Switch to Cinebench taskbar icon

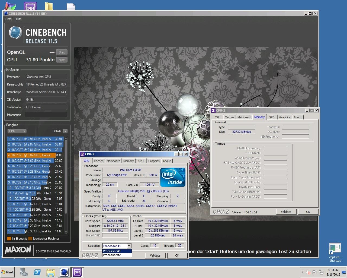[x=64, y=272]
